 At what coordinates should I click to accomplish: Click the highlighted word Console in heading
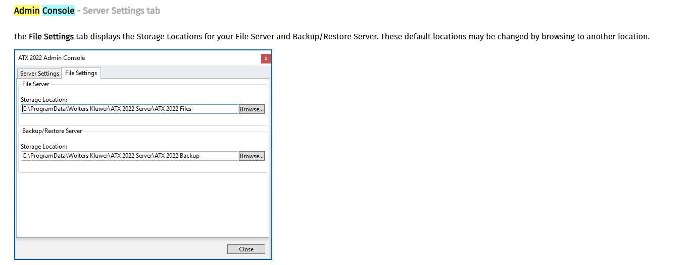tap(58, 11)
